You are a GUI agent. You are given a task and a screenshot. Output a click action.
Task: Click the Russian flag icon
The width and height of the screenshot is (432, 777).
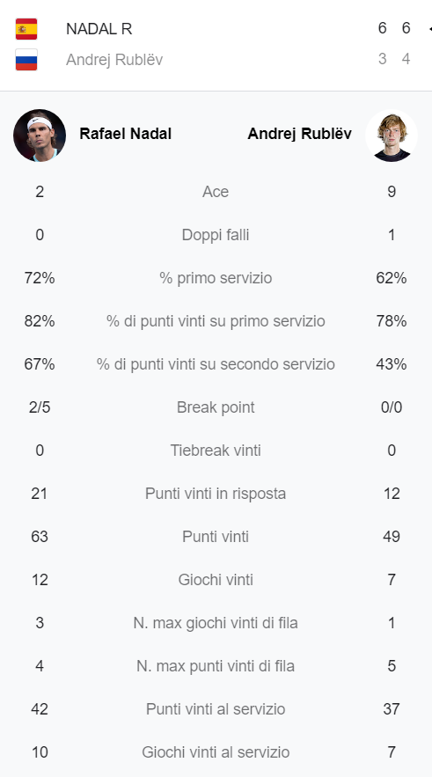(x=26, y=60)
